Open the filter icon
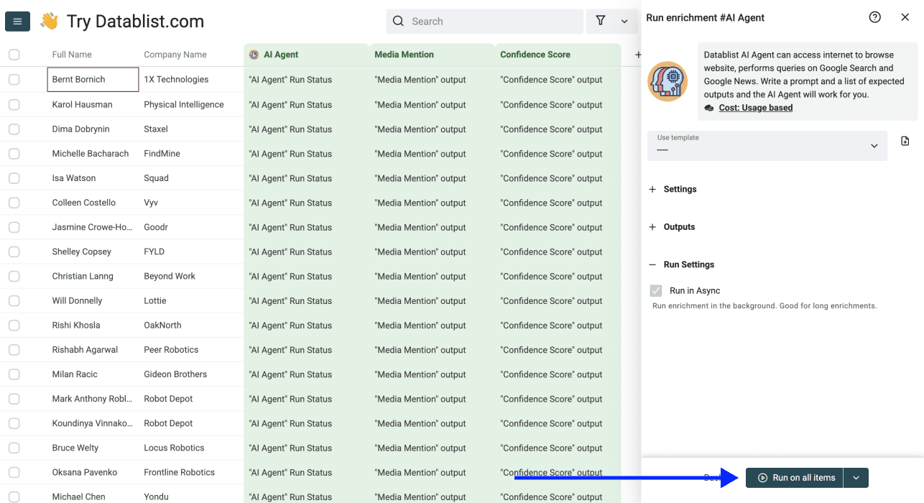This screenshot has width=924, height=503. [x=601, y=21]
